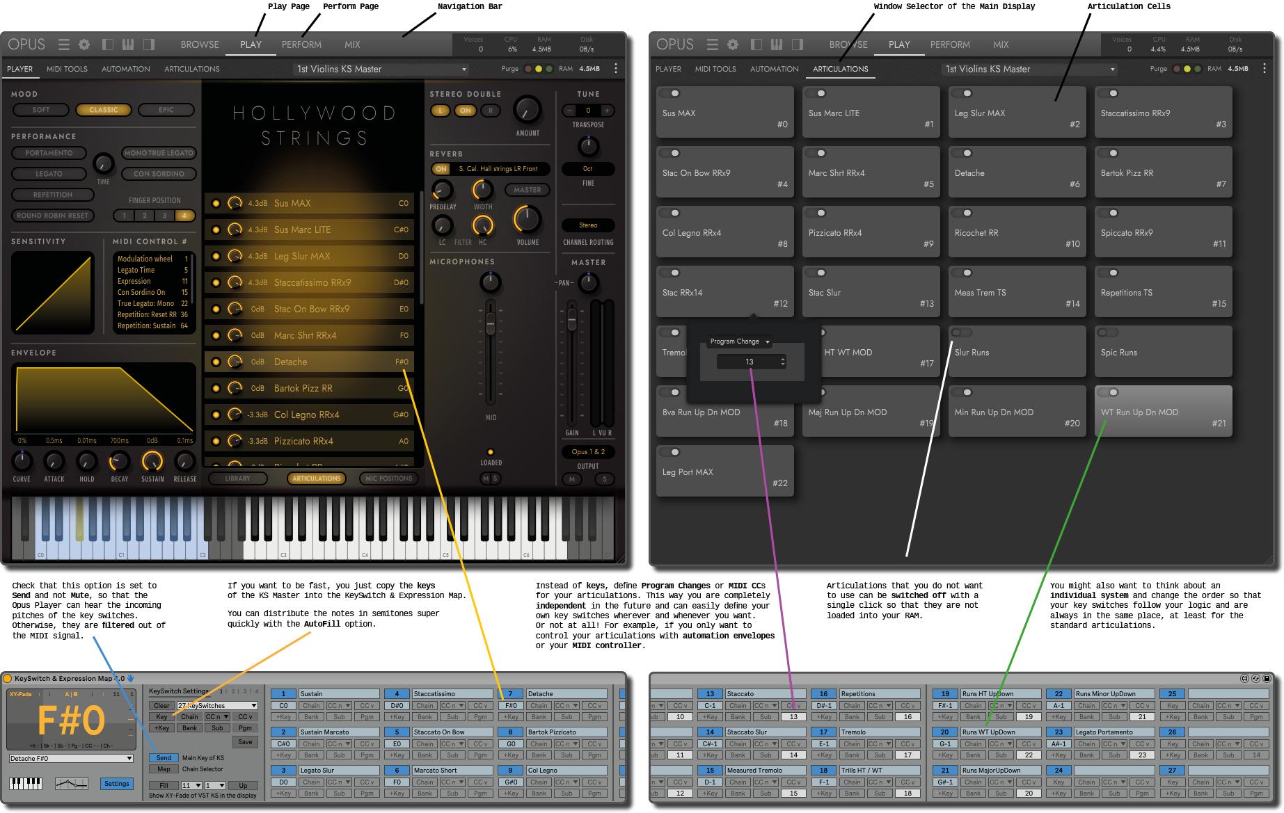Open MIDI TOOLS tab in left window
Viewport: 1284px width, 813px height.
[67, 69]
